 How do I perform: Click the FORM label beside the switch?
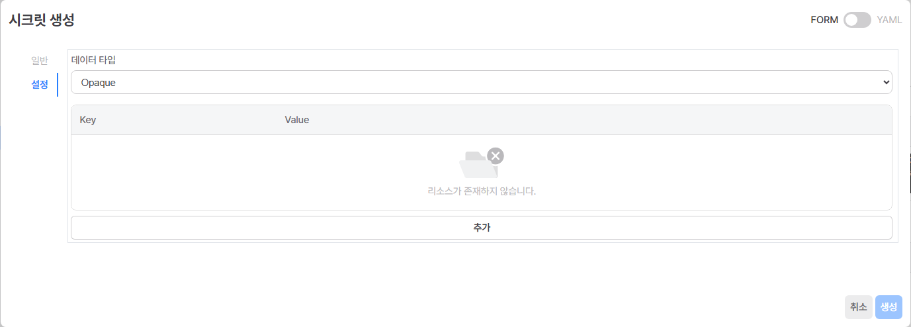824,20
